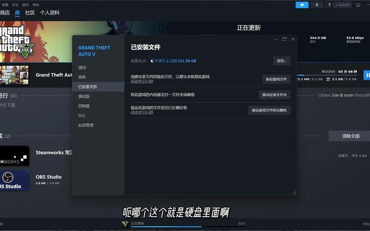Click the 正在更新 heading

[249, 28]
